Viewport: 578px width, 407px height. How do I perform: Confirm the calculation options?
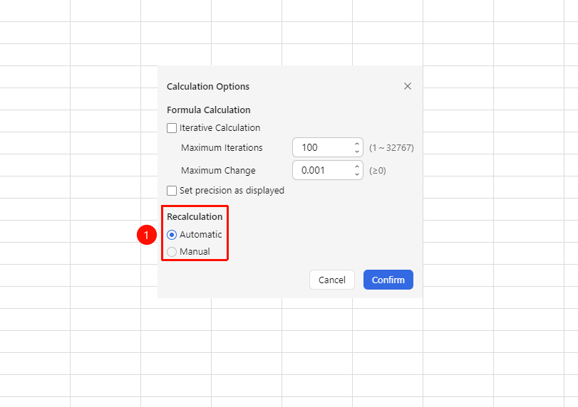pyautogui.click(x=388, y=280)
